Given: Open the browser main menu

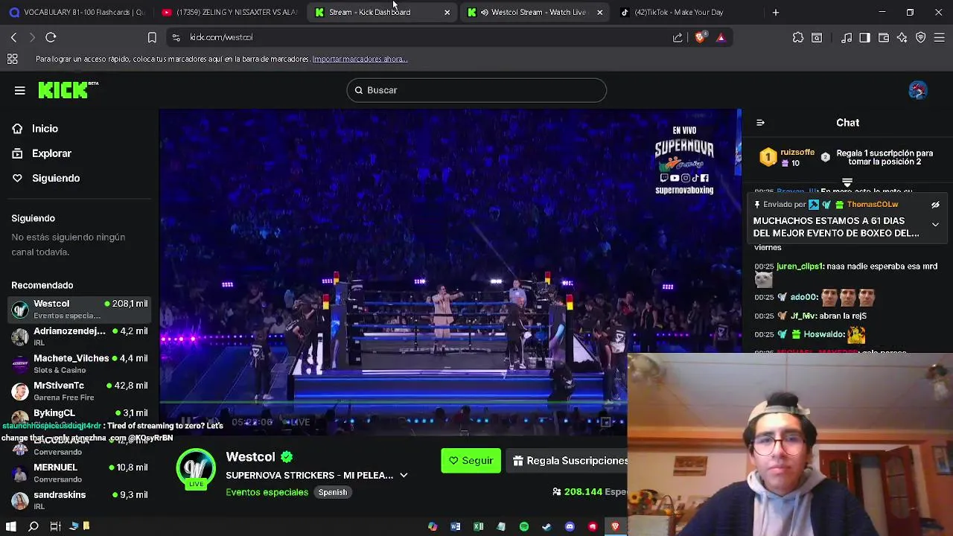Looking at the screenshot, I should point(940,37).
